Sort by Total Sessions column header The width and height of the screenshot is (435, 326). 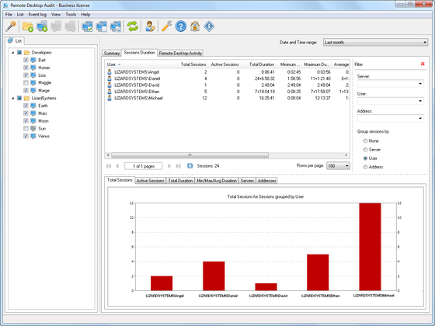click(193, 64)
